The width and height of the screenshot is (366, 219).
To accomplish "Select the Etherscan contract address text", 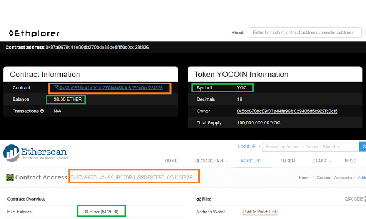I will coord(132,178).
